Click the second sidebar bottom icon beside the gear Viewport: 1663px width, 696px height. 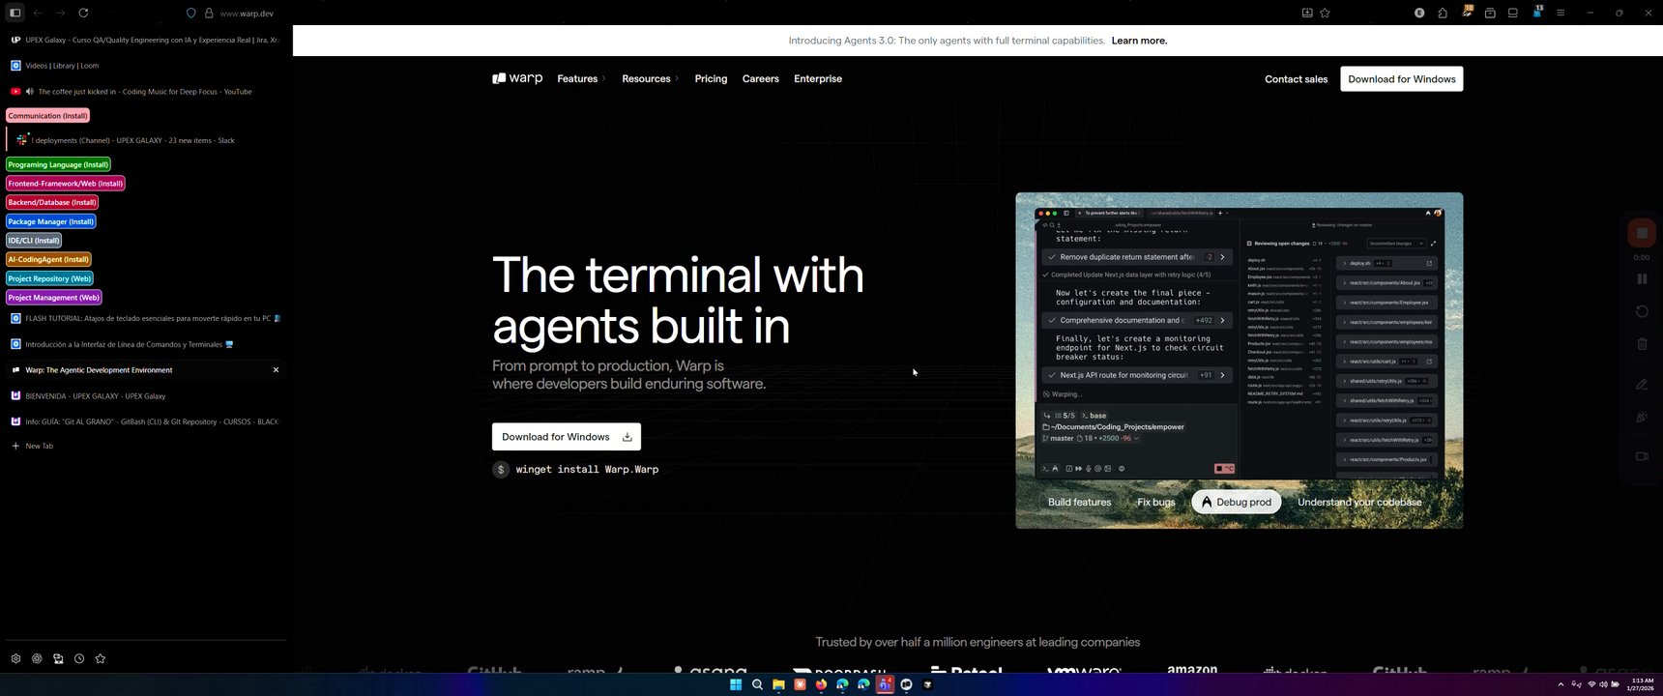coord(37,658)
